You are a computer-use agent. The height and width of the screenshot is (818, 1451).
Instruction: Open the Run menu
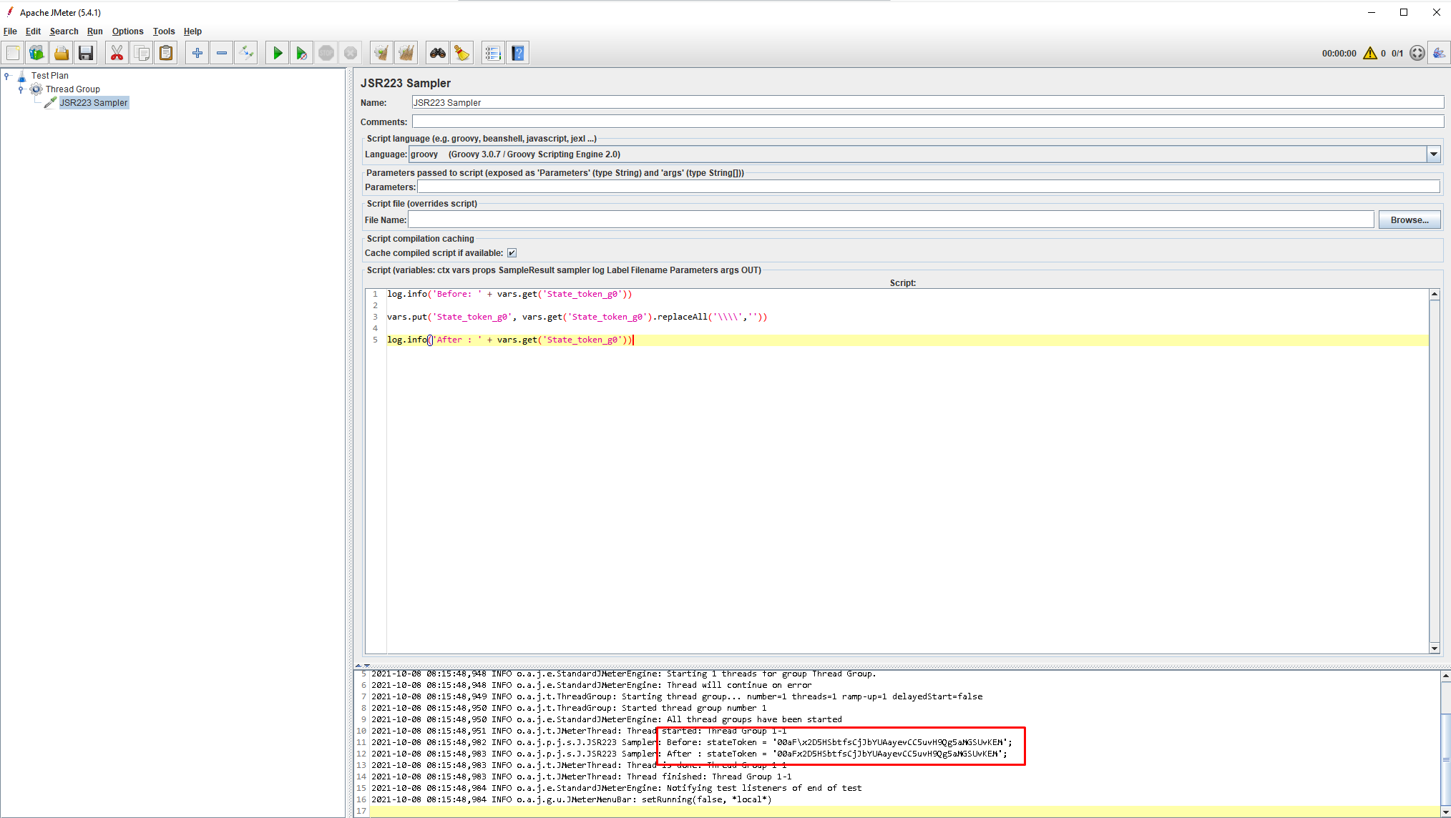[95, 31]
